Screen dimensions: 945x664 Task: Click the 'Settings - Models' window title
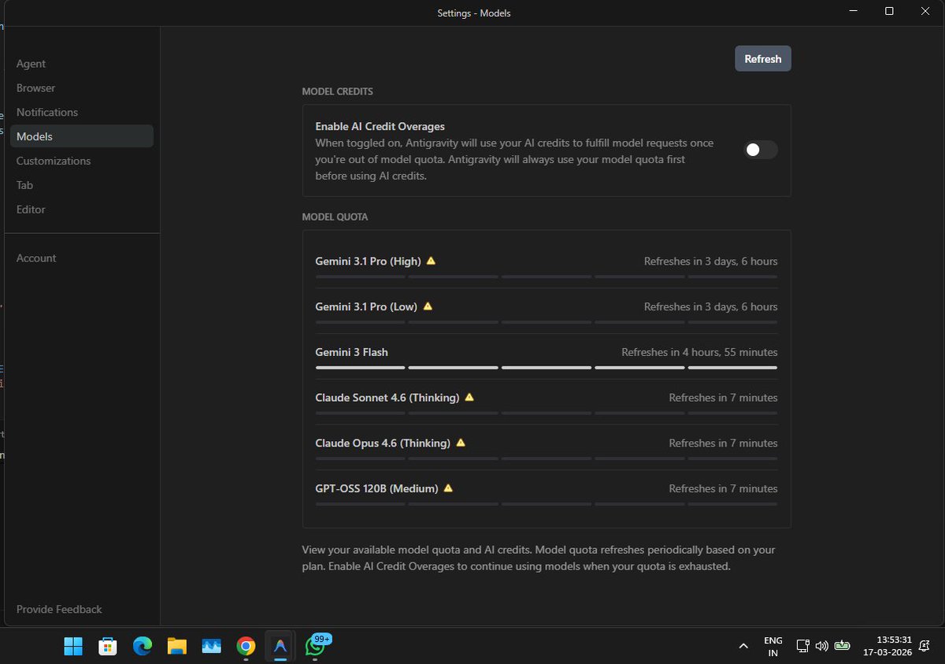point(474,13)
